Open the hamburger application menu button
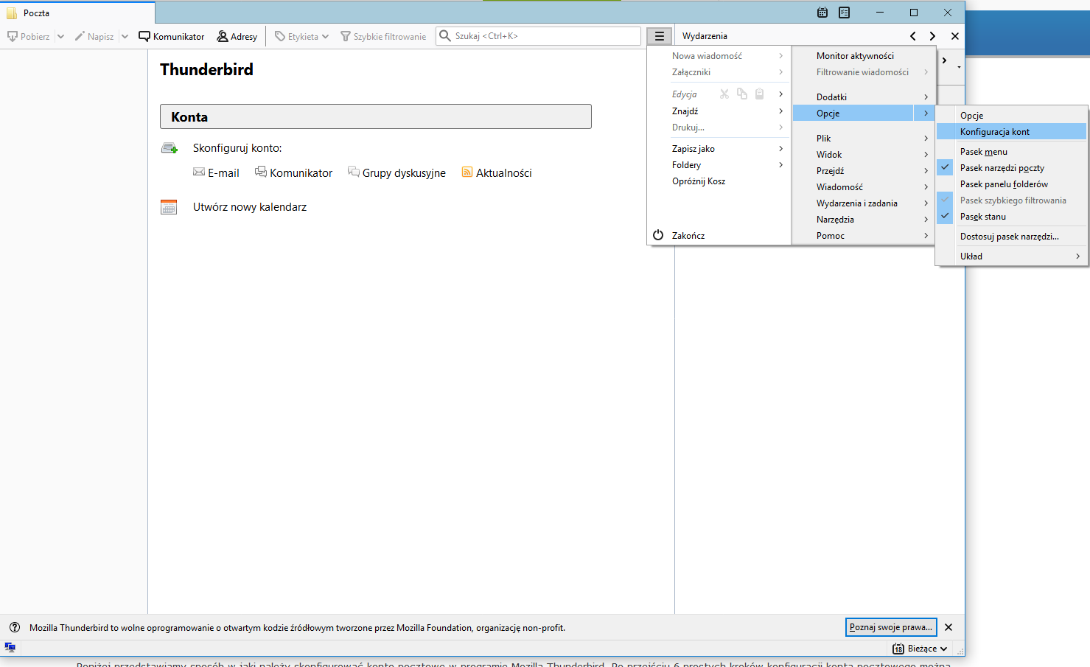This screenshot has height=667, width=1090. click(660, 36)
